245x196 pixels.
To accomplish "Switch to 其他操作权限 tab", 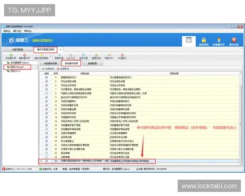I will tap(71, 63).
